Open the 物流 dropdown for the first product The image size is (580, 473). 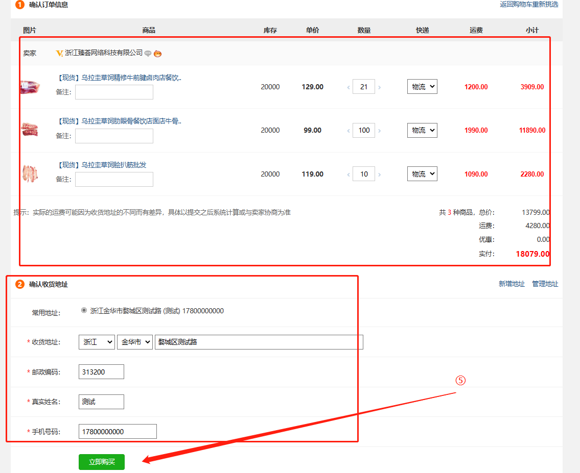[422, 87]
